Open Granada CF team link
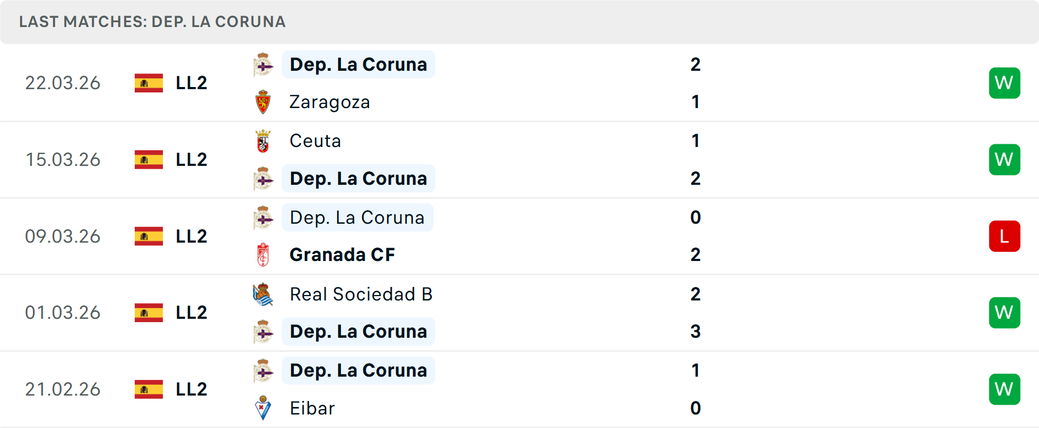 coord(342,255)
